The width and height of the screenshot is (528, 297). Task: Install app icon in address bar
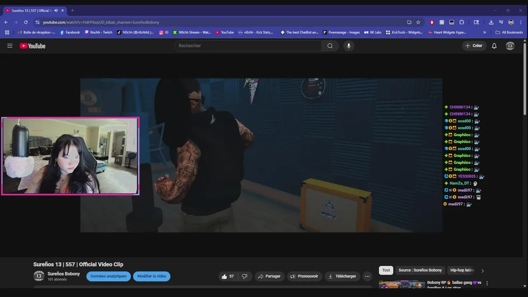(x=409, y=22)
